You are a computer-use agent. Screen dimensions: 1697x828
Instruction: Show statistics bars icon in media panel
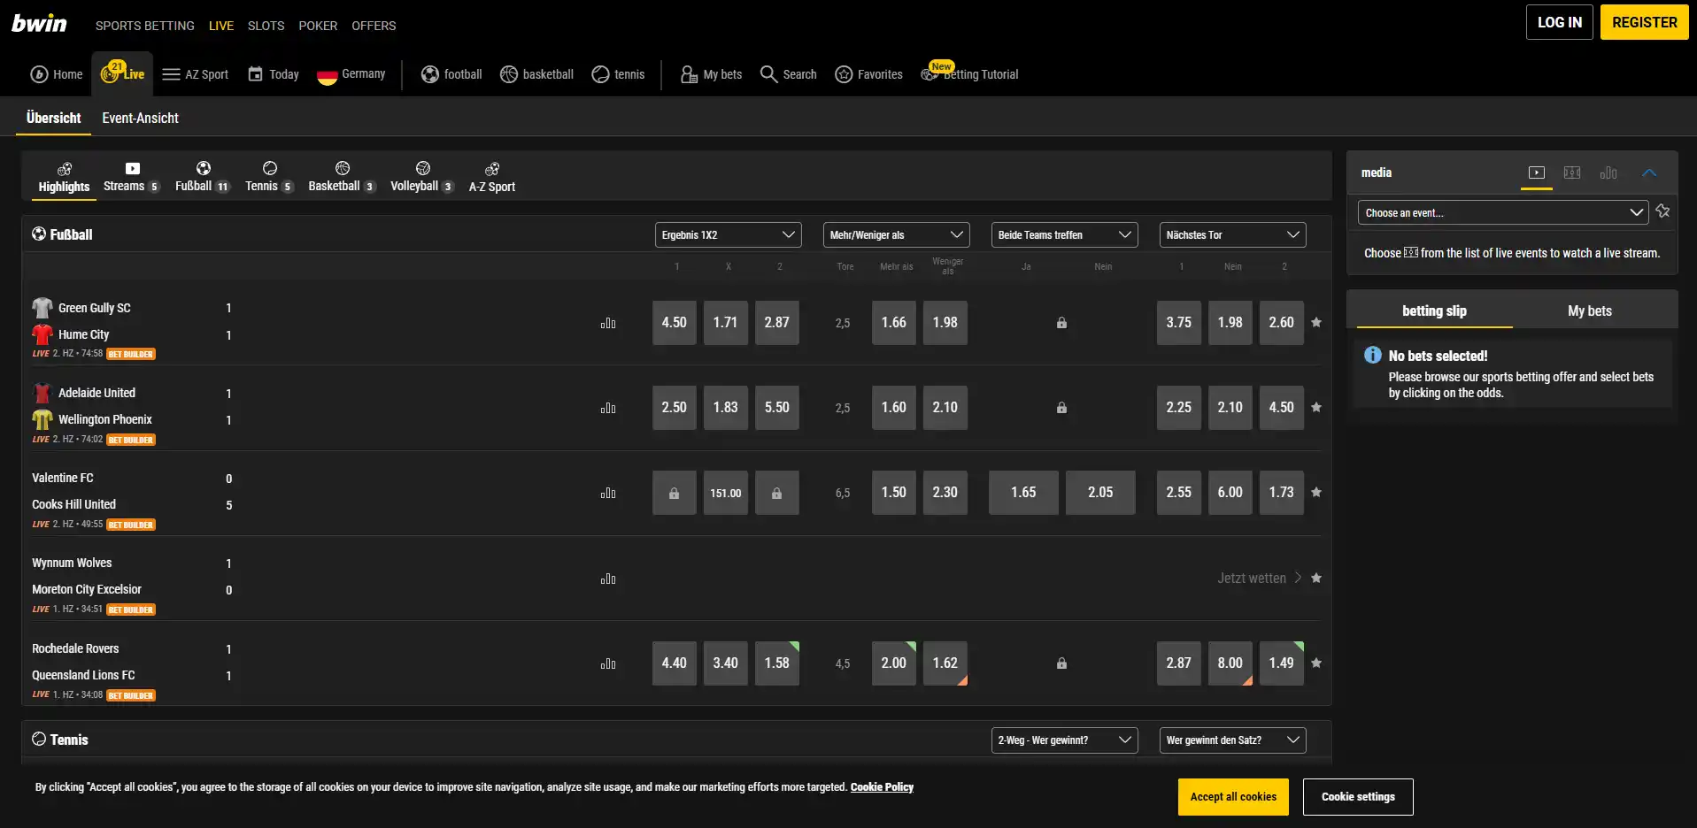[x=1608, y=173]
